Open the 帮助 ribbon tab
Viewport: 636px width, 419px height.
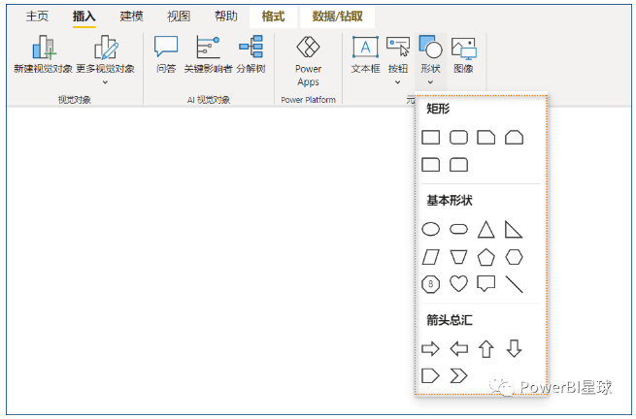click(226, 16)
